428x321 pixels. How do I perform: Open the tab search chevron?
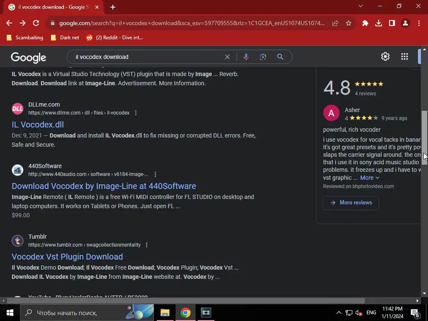pyautogui.click(x=361, y=6)
